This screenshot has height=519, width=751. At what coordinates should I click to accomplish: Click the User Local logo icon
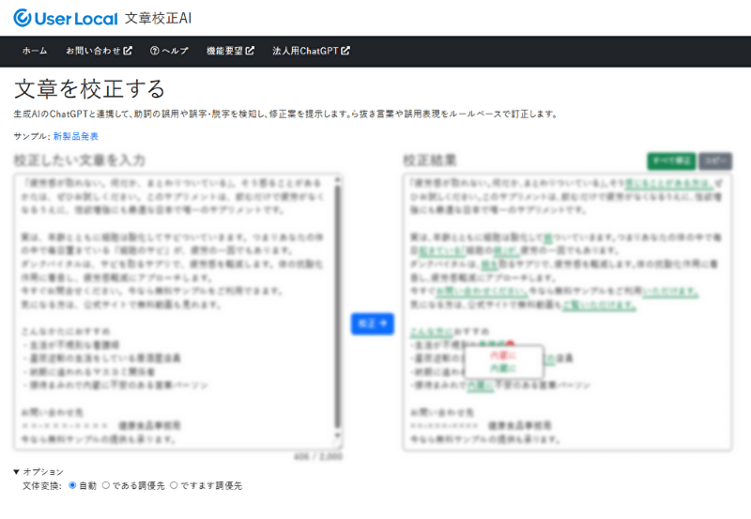pos(23,18)
